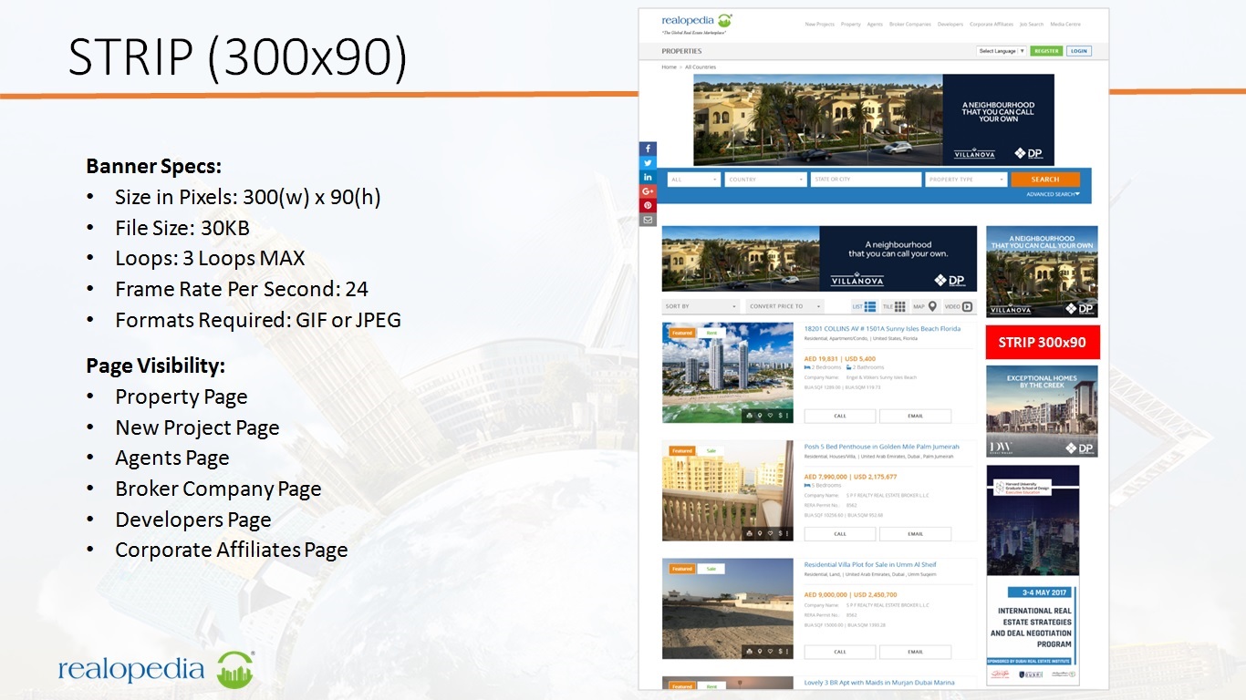Open the Select Language dropdown
This screenshot has height=700, width=1246.
(1001, 51)
